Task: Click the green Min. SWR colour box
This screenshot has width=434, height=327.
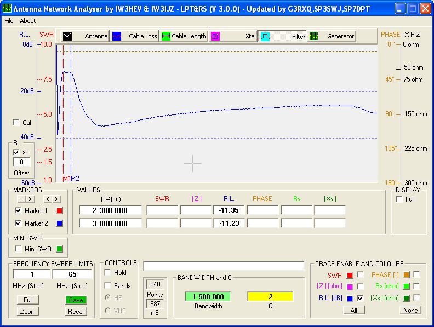Action: 60,249
